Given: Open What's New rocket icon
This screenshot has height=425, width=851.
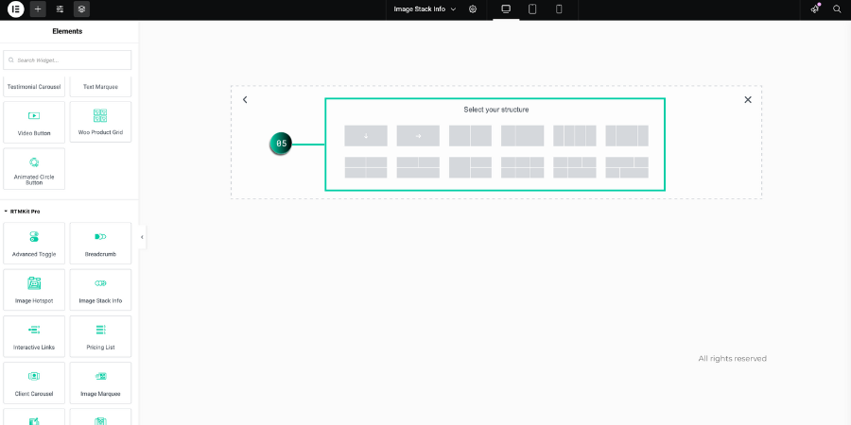Looking at the screenshot, I should point(815,9).
